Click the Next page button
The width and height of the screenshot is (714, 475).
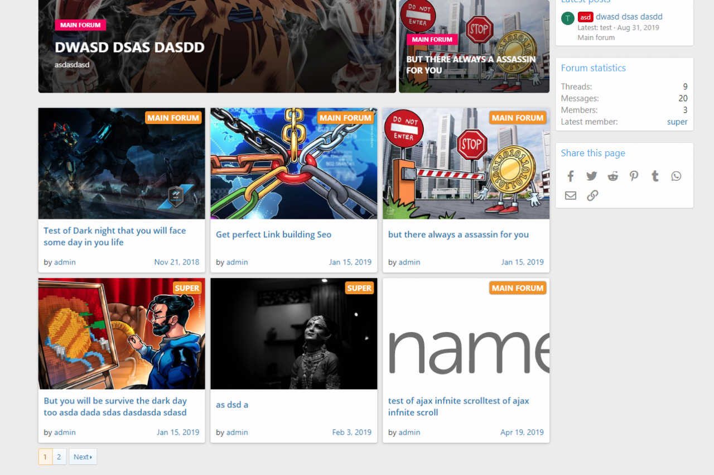[x=83, y=457]
